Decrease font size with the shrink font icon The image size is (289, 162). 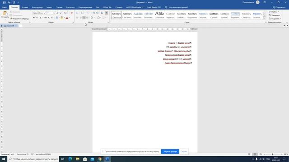click(61, 13)
